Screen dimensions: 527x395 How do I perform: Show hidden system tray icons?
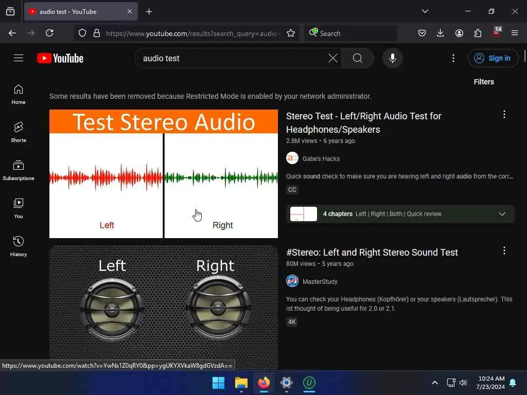click(434, 383)
